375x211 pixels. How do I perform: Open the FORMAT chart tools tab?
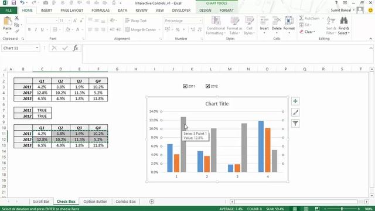click(227, 11)
